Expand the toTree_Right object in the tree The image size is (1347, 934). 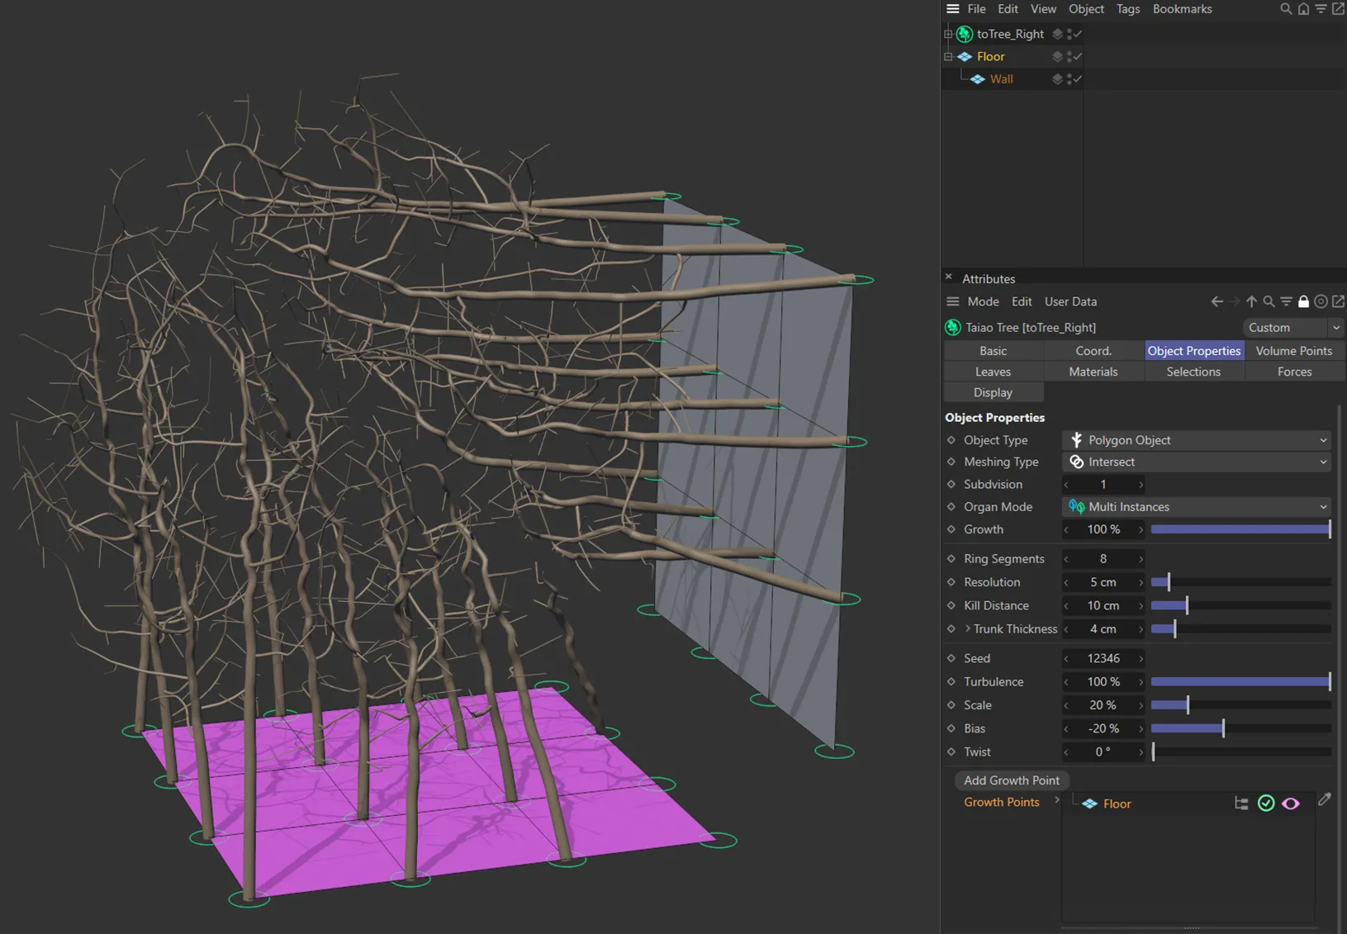coord(948,34)
